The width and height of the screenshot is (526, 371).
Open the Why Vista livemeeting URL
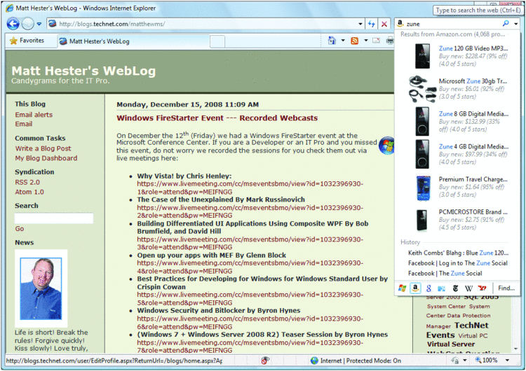tap(250, 188)
